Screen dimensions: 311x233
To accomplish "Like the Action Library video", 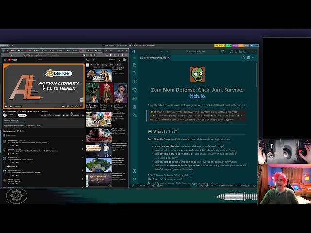I will click(x=43, y=116).
